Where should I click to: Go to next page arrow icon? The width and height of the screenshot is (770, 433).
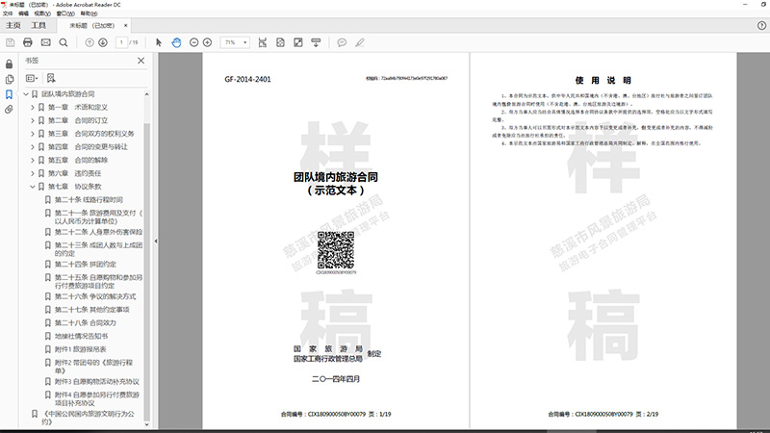103,42
